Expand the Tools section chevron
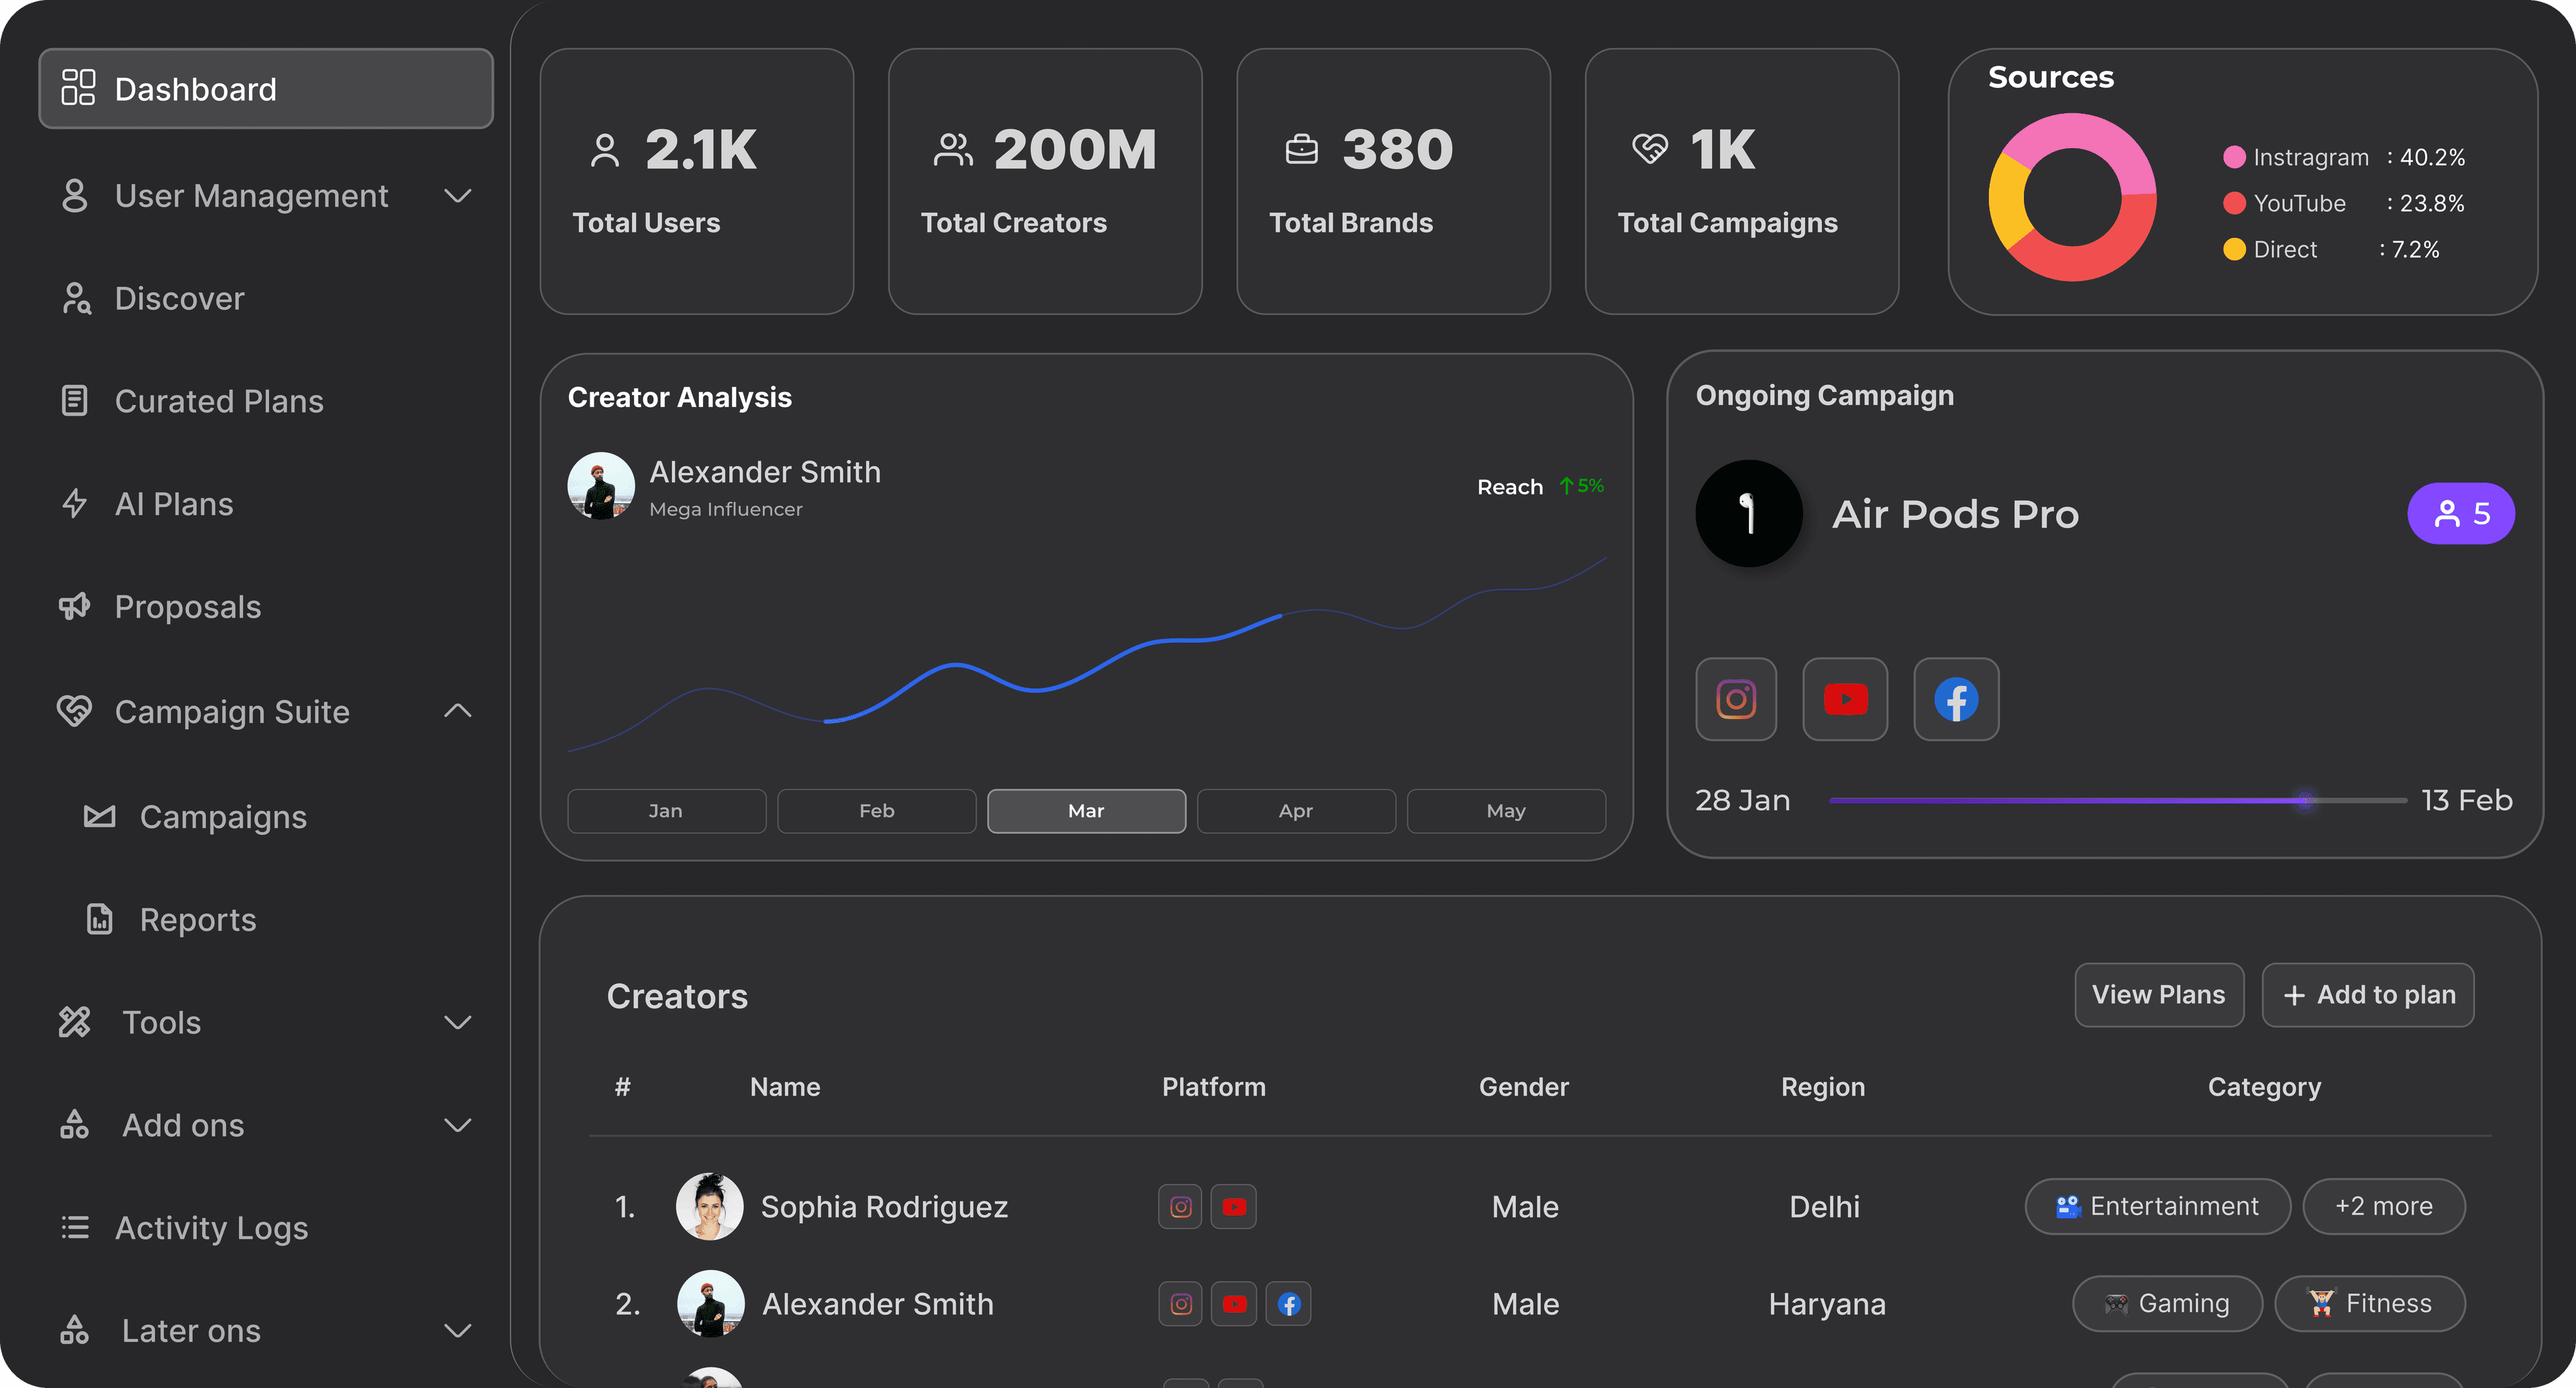Viewport: 2576px width, 1388px height. pos(457,1023)
